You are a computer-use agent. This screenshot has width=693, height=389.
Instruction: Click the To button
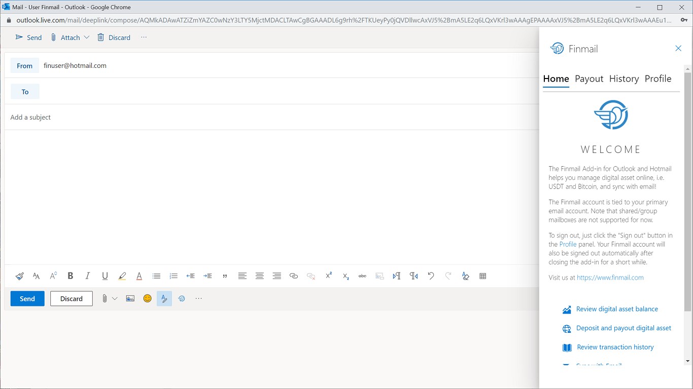pos(25,92)
